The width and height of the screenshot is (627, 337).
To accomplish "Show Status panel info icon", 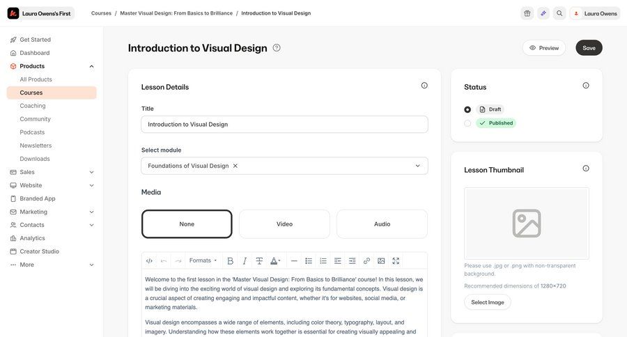I will (586, 85).
